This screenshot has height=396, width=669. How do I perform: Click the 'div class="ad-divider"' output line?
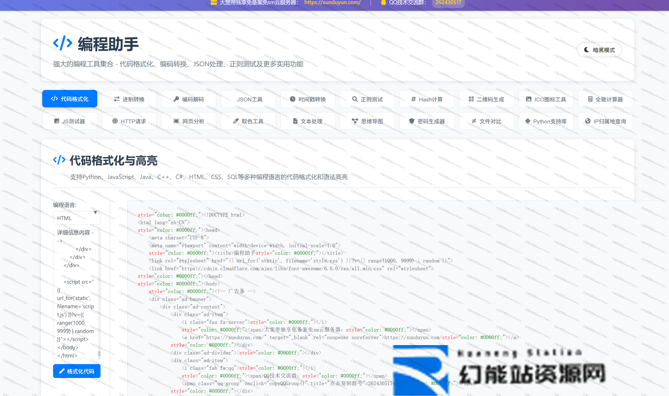coord(246,353)
